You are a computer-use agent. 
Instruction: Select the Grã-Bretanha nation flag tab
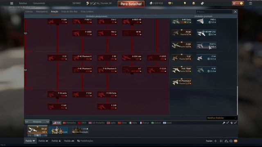97,123
